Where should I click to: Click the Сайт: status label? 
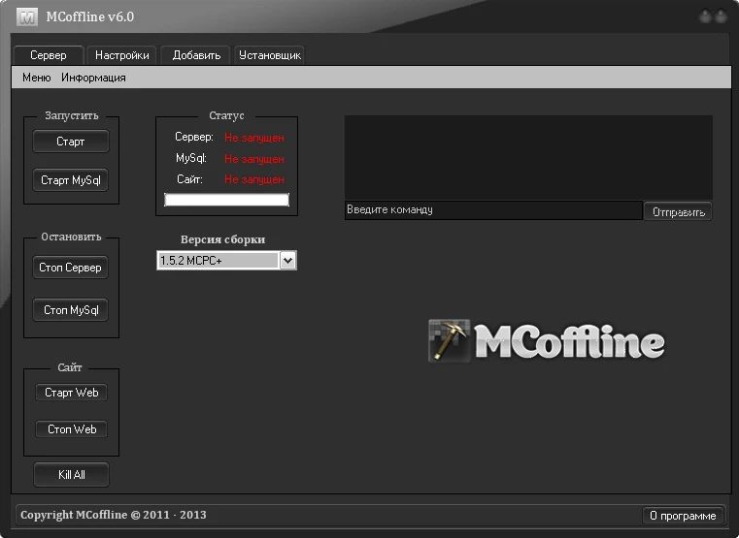coord(189,179)
